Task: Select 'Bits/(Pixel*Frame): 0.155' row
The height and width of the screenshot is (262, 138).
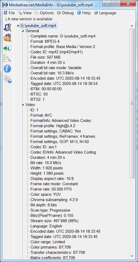Action: [x=52, y=216]
